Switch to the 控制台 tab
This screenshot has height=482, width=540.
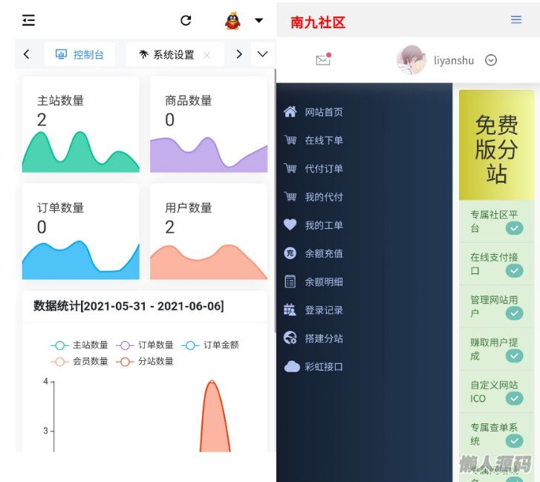click(79, 54)
